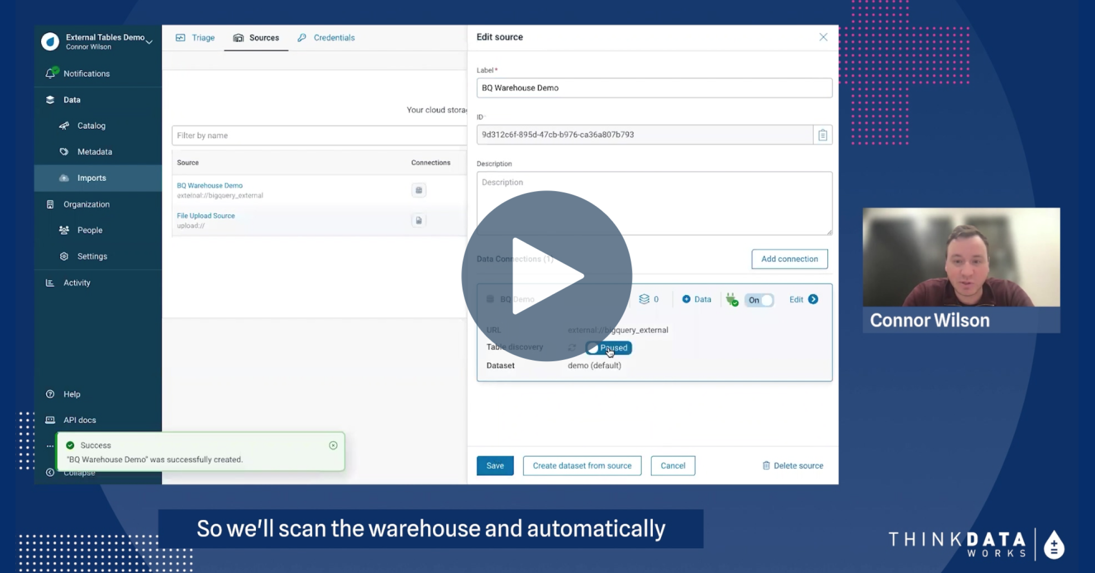The width and height of the screenshot is (1095, 573).
Task: Resume the paused Table discovery toggle
Action: click(608, 348)
